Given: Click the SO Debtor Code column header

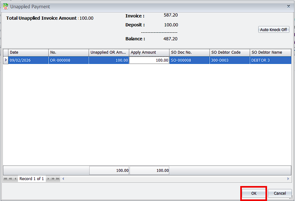Looking at the screenshot, I should pos(230,52).
